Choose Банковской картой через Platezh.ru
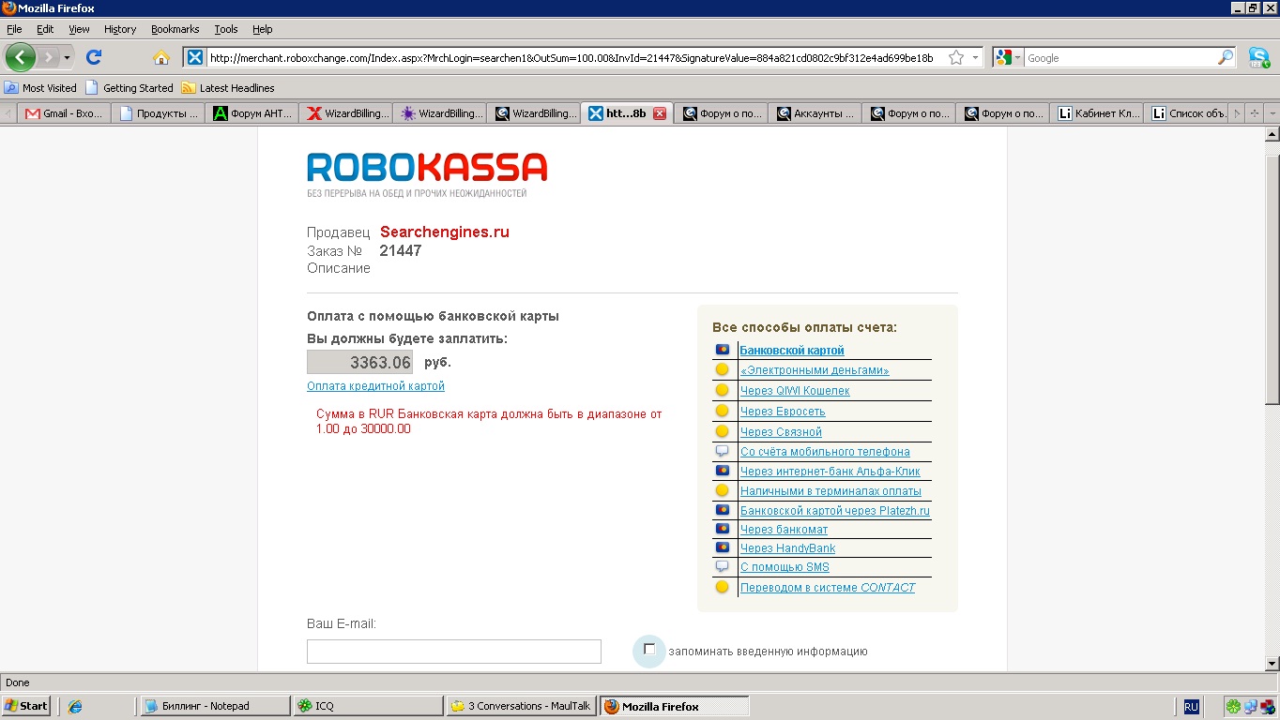This screenshot has width=1280, height=720. [x=835, y=511]
